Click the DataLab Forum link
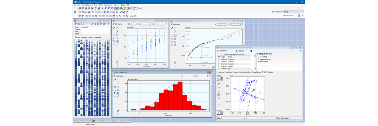The width and height of the screenshot is (378, 126). point(288,16)
